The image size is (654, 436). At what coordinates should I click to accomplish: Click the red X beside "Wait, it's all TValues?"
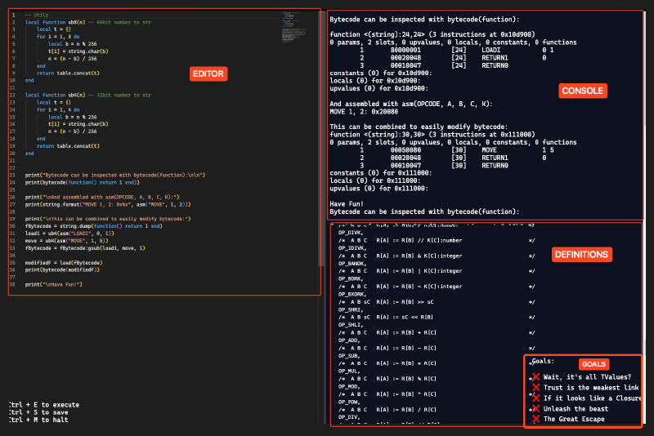[535, 376]
